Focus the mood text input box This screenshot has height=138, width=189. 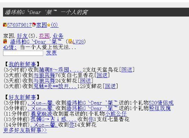tap(23, 53)
